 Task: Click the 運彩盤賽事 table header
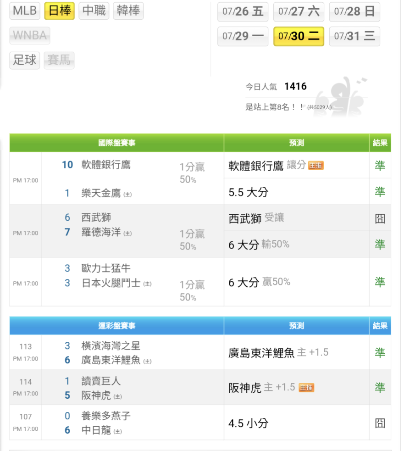[x=116, y=326]
